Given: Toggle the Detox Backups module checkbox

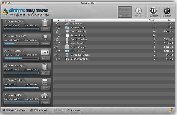Looking at the screenshot, I should tap(5, 65).
